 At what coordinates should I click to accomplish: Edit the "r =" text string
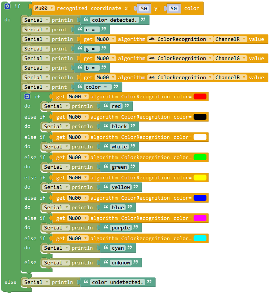[x=92, y=29]
